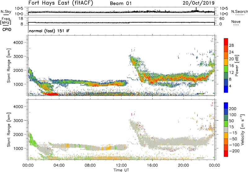Click the '4' label on power colorbar

click(x=230, y=86)
